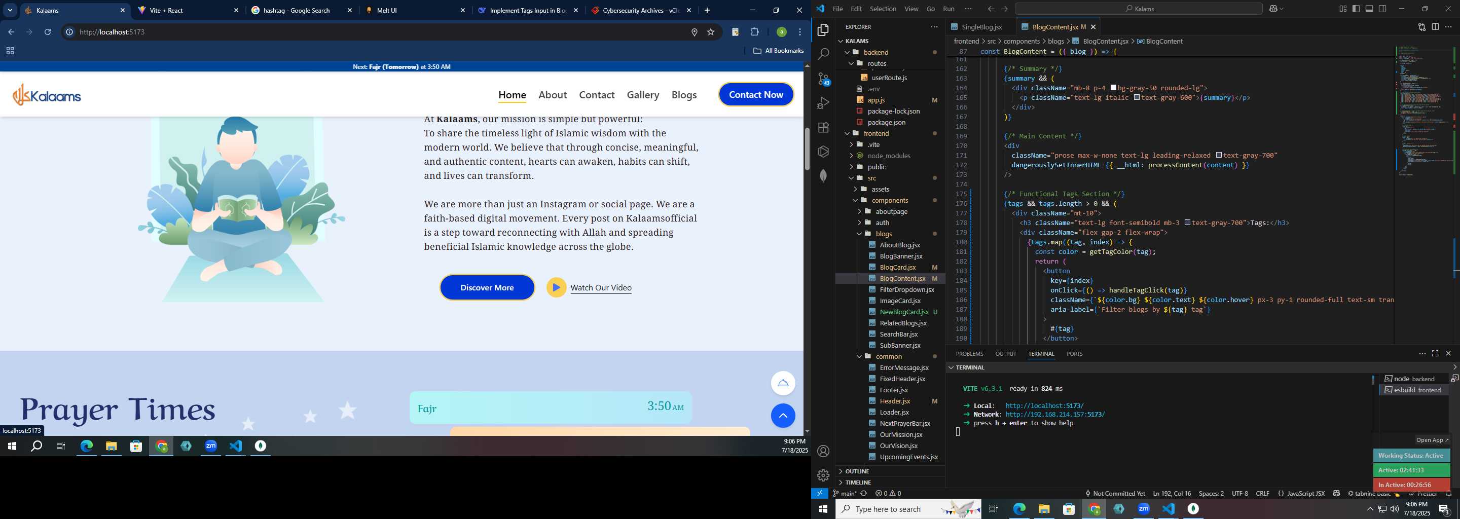Click the text-gray-600 color swatch on line 165
This screenshot has width=1460, height=519.
point(1137,97)
